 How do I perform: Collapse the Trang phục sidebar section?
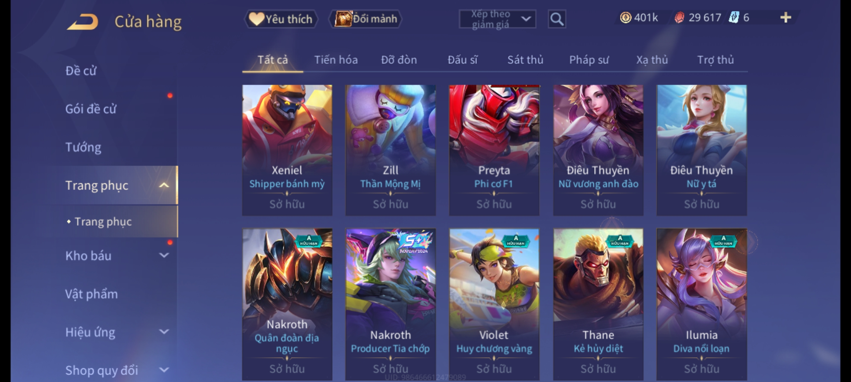pos(164,185)
